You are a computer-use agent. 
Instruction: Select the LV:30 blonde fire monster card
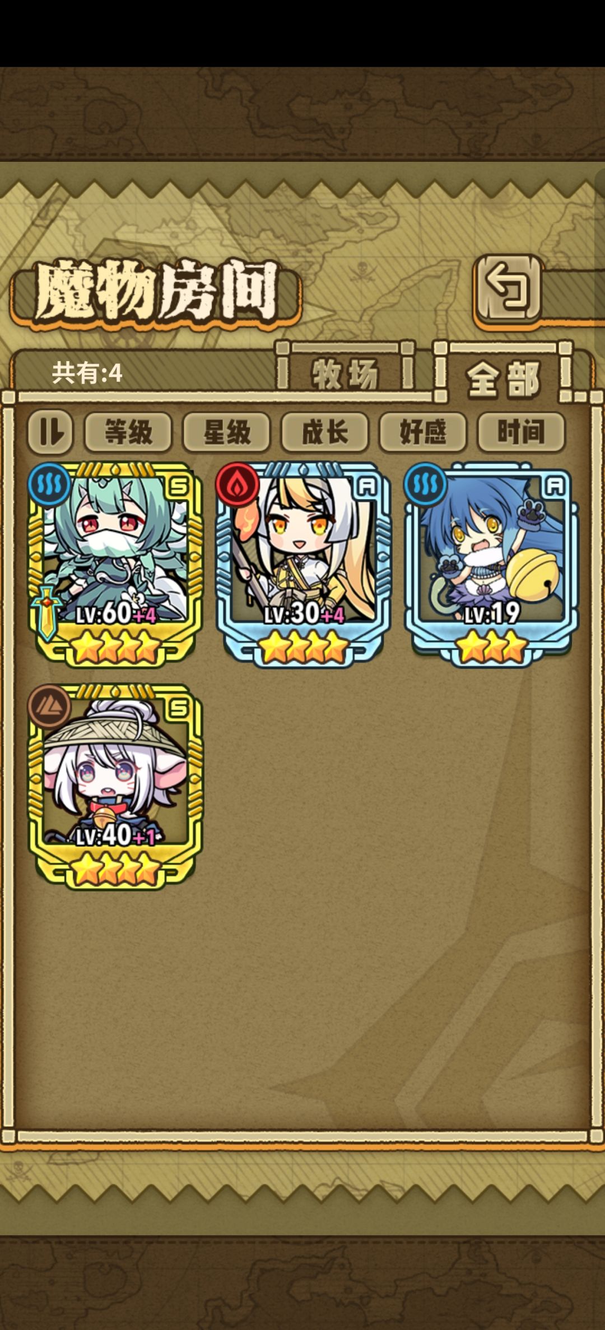[x=303, y=564]
